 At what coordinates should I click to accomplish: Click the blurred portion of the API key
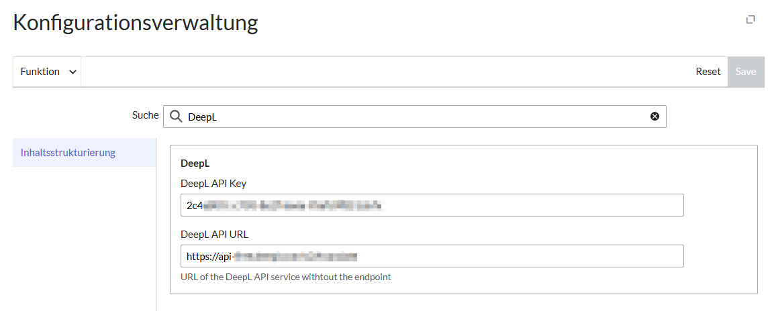(292, 206)
